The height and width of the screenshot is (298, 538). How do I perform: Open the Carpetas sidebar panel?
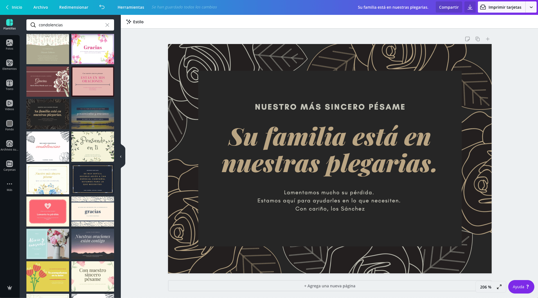point(10,166)
